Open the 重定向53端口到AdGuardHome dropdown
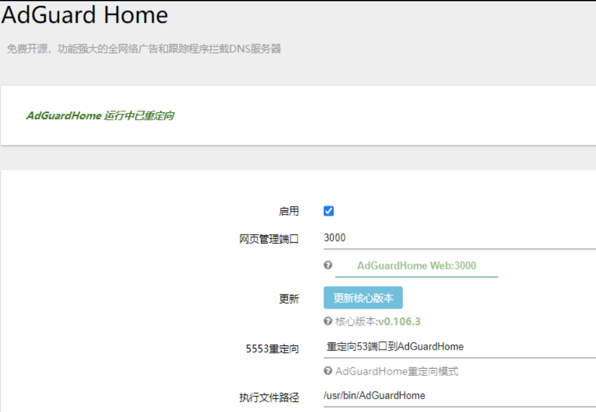The height and width of the screenshot is (412, 596). [460, 347]
